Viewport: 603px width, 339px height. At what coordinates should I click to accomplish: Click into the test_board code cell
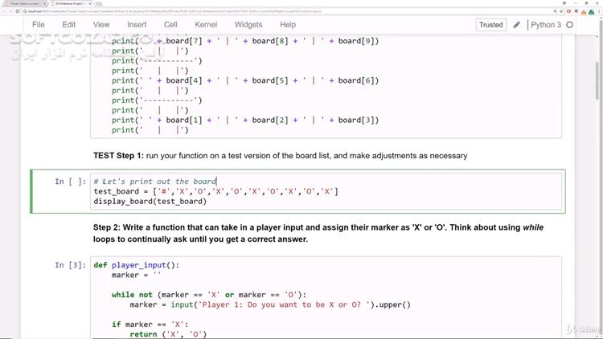click(x=326, y=191)
